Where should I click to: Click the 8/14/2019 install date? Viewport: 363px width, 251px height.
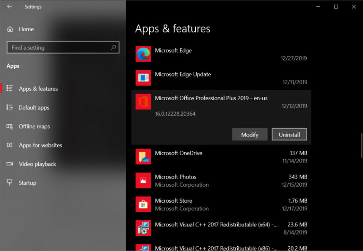295,233
